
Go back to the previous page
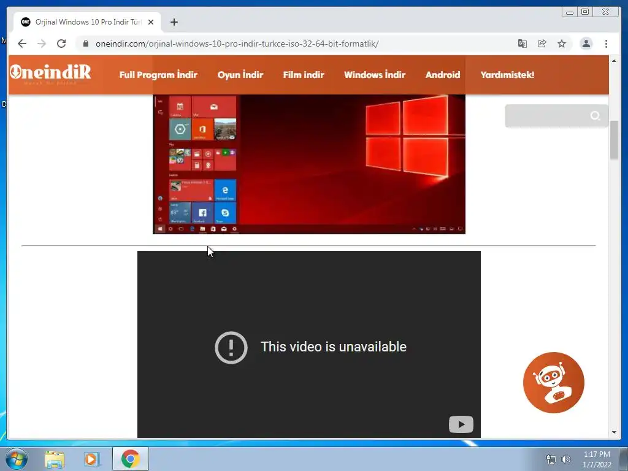point(22,44)
